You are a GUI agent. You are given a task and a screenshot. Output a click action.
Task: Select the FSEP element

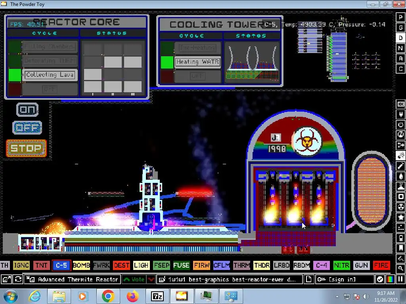[162, 266]
